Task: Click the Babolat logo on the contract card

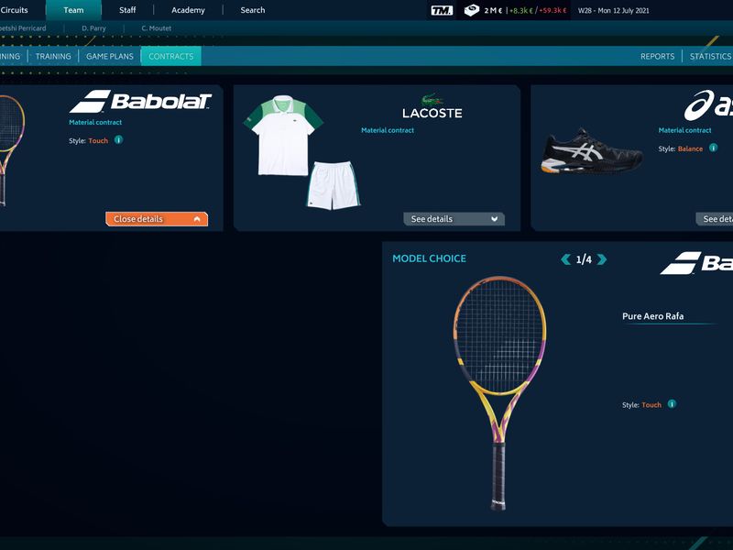Action: [x=140, y=101]
